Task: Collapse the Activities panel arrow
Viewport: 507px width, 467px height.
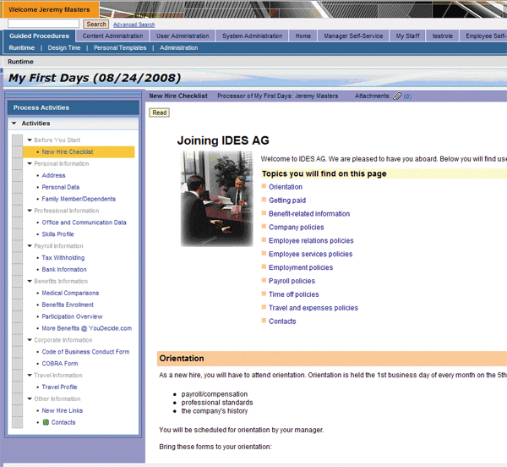Action: click(x=14, y=124)
